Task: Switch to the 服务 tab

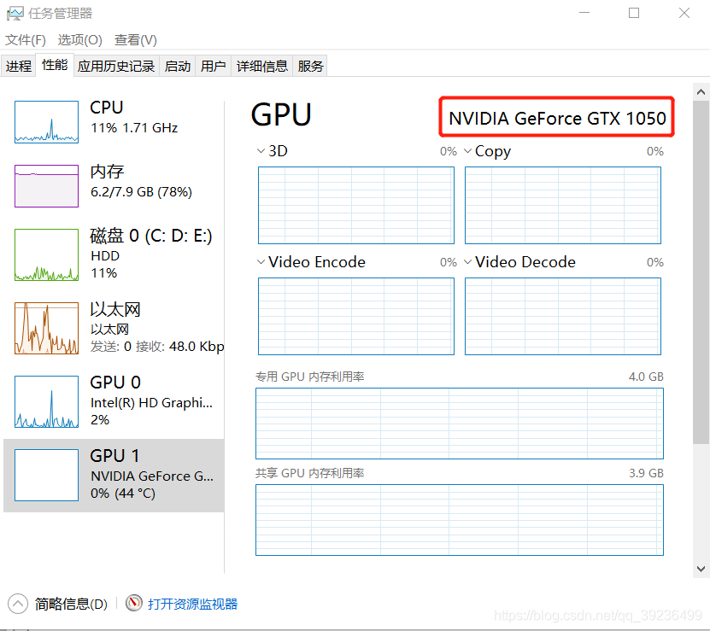Action: coord(310,66)
